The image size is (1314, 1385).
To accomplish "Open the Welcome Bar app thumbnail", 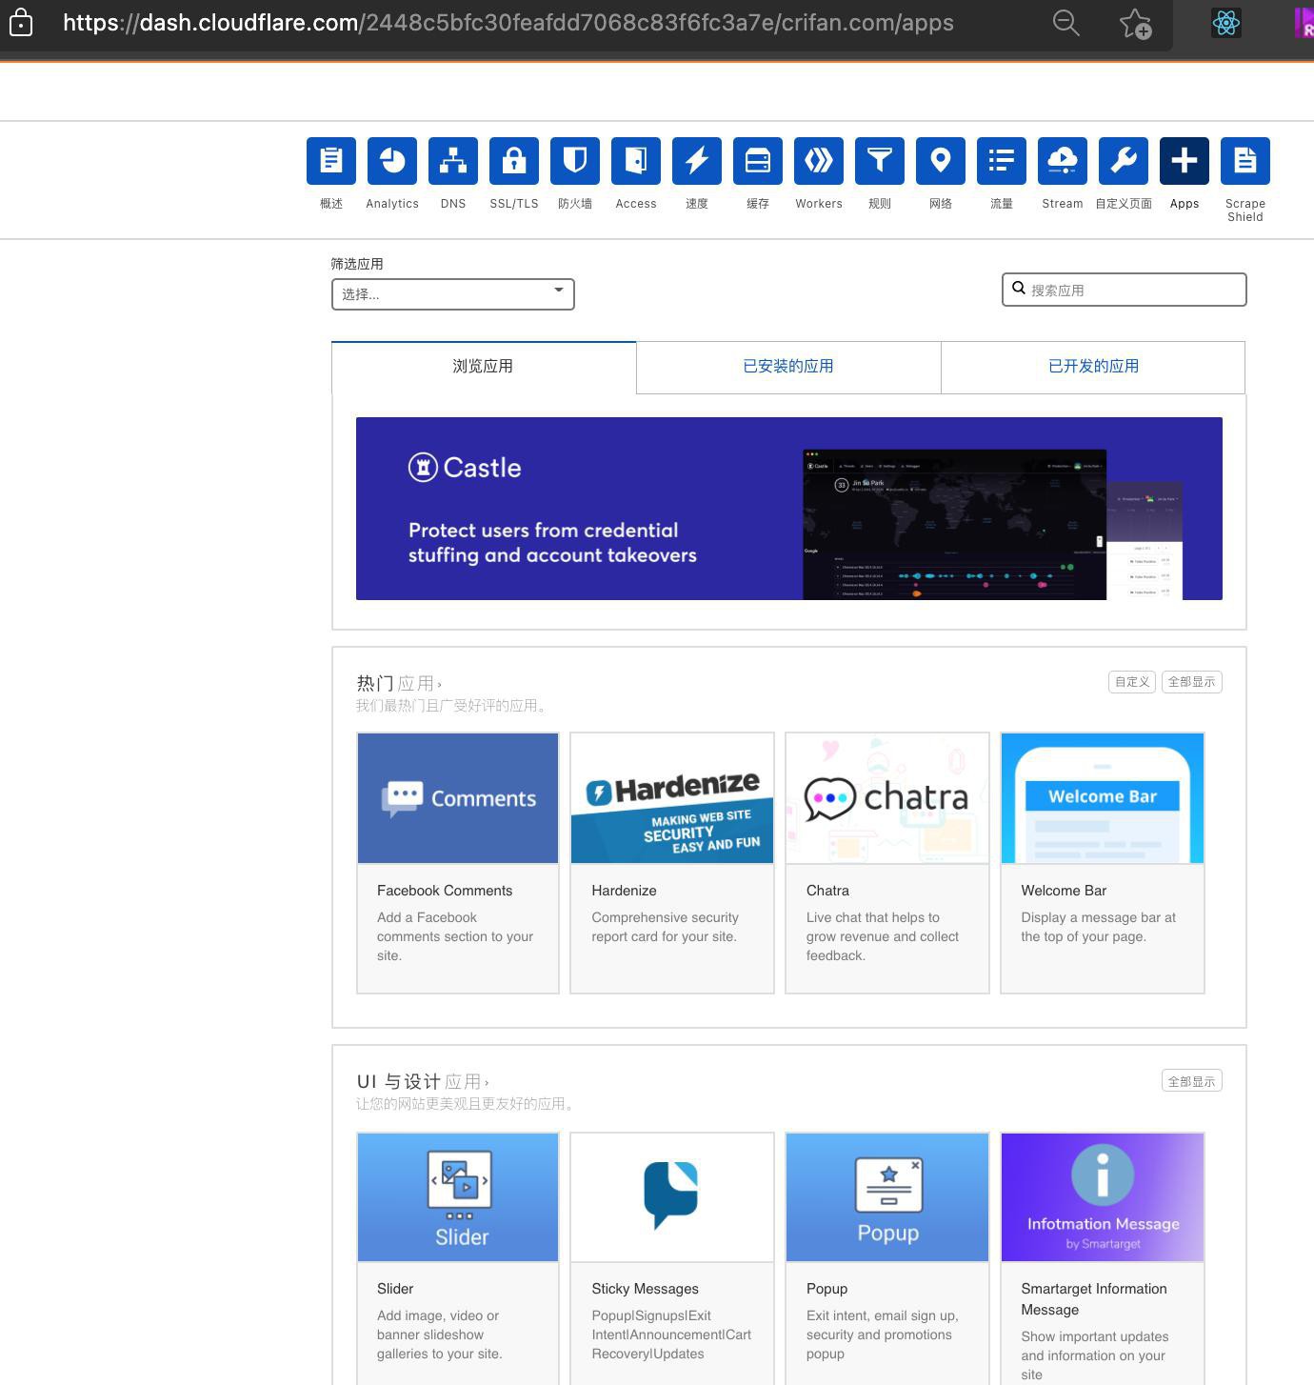I will 1102,798.
